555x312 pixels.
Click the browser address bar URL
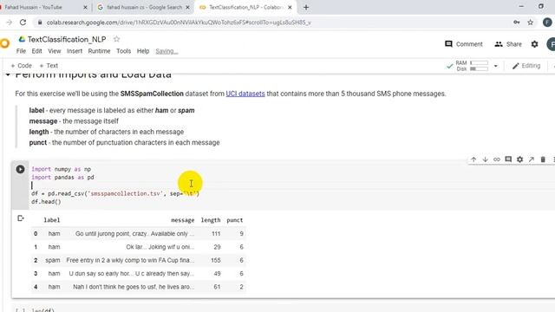[179, 23]
